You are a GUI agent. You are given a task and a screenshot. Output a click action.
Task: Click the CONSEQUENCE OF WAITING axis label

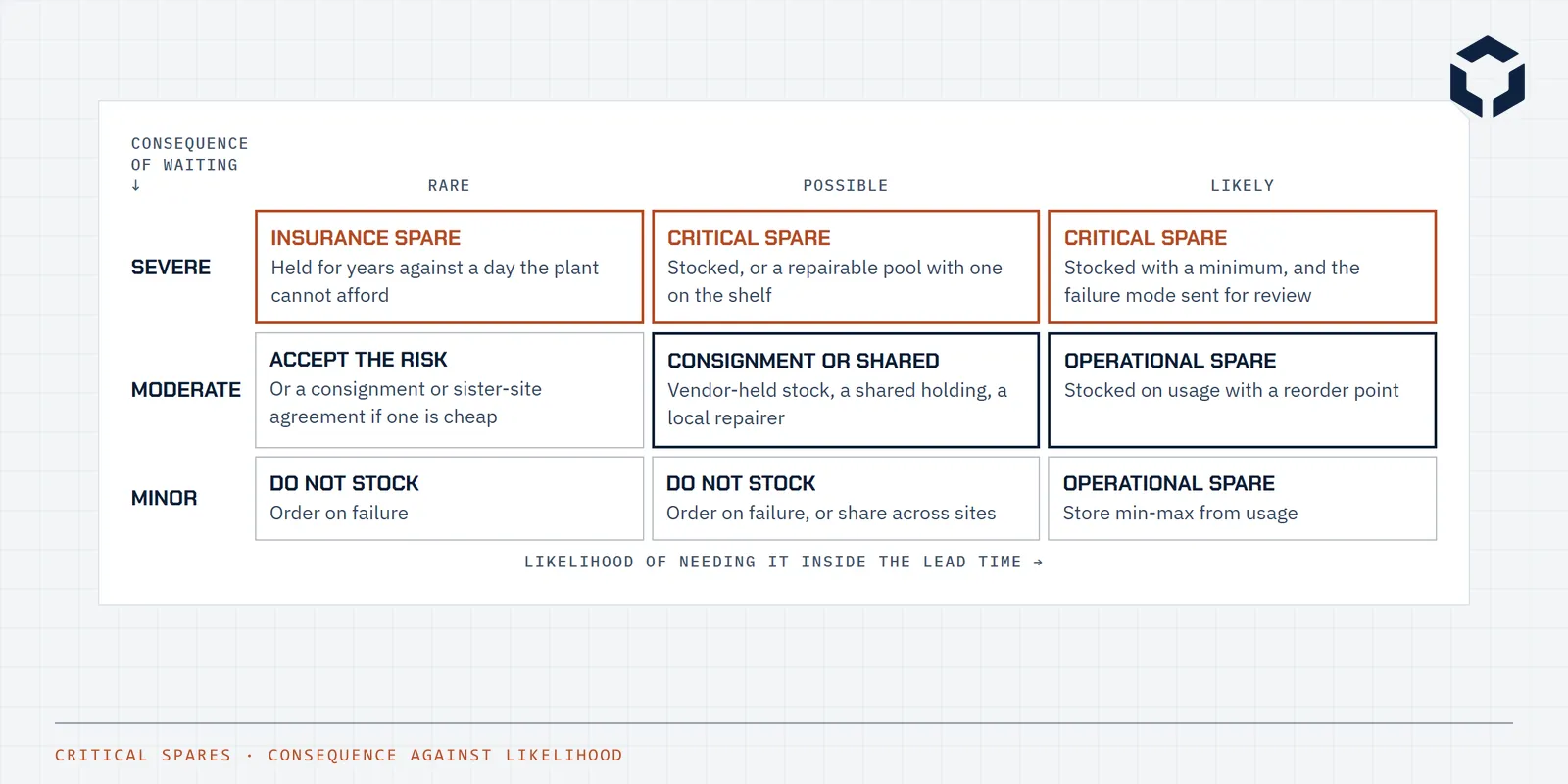pyautogui.click(x=190, y=164)
